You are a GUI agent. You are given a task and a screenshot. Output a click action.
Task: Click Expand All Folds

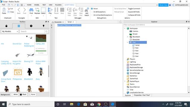click(134, 12)
